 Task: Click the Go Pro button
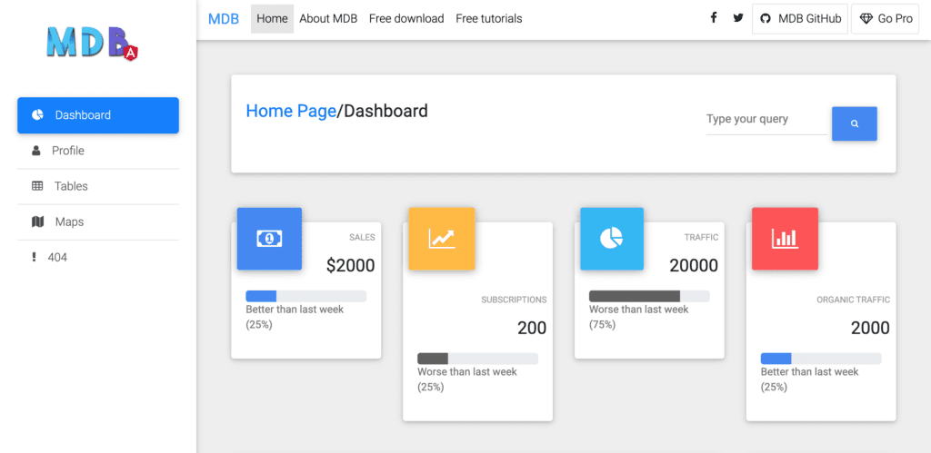click(x=885, y=19)
